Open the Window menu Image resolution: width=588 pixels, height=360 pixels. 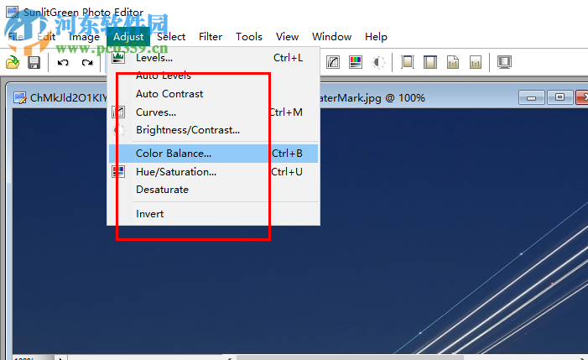click(332, 37)
